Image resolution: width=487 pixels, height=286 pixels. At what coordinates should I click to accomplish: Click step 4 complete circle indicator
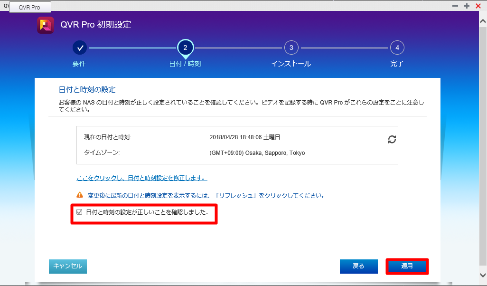click(x=397, y=48)
